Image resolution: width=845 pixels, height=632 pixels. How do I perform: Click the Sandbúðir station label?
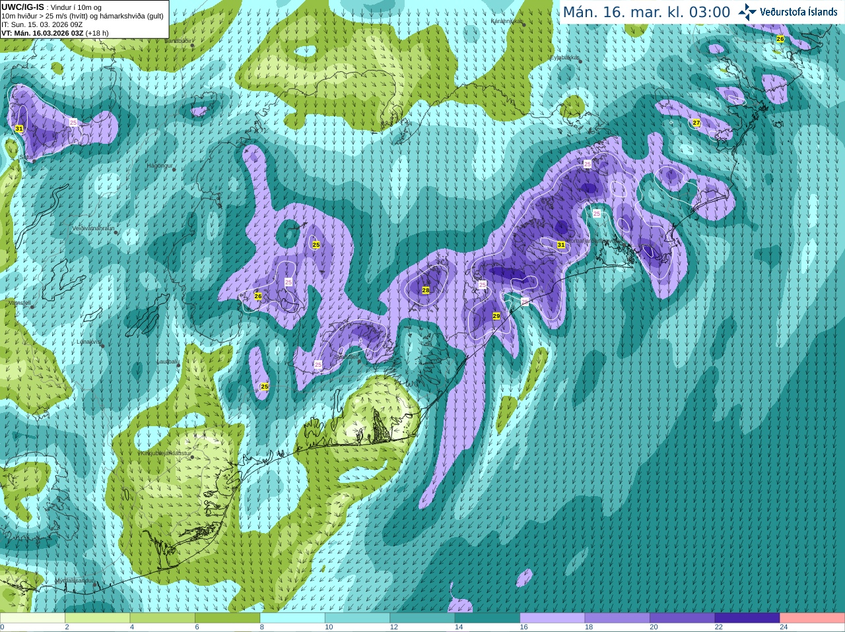point(178,41)
